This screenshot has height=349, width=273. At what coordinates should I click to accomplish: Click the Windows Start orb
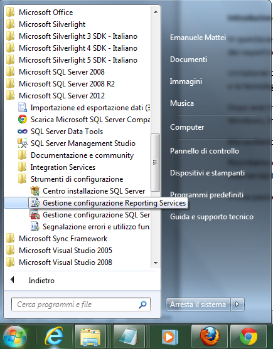click(15, 336)
